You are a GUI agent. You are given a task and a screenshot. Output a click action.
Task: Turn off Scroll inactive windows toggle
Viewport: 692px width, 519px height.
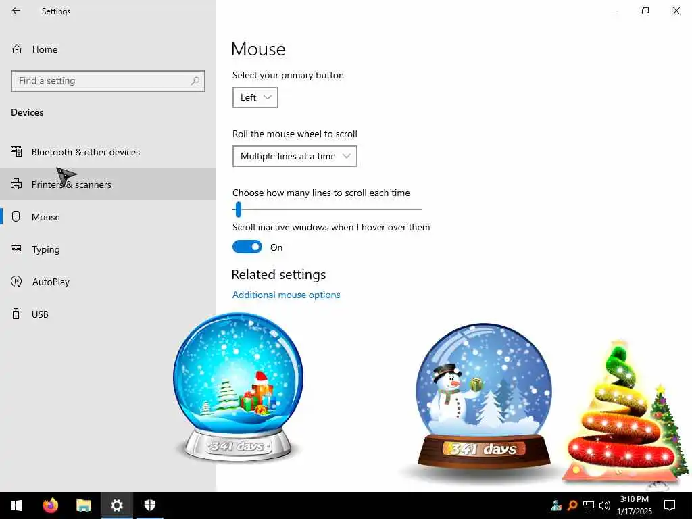pyautogui.click(x=247, y=247)
